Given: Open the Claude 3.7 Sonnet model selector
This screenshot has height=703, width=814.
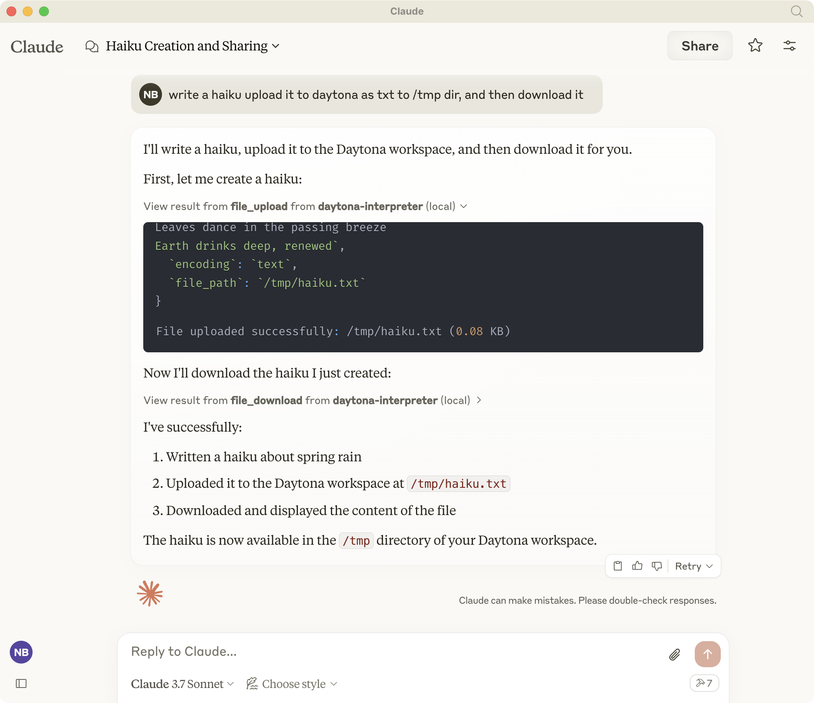Looking at the screenshot, I should tap(182, 684).
